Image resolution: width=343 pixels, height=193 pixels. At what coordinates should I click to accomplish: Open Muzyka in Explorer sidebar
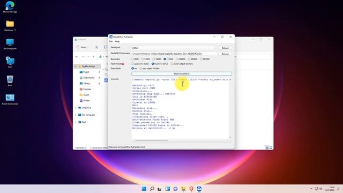[x=87, y=89]
